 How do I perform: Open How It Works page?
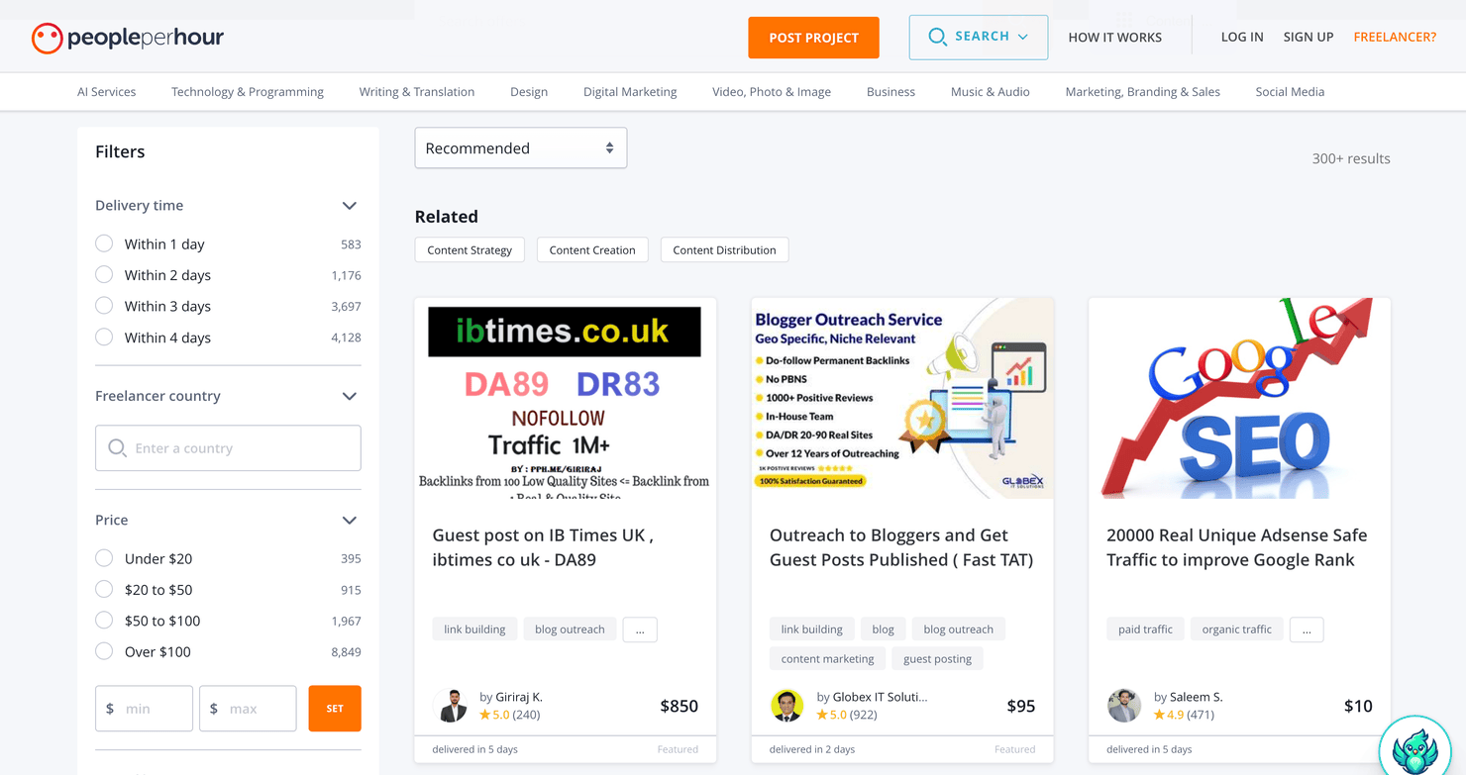1115,38
